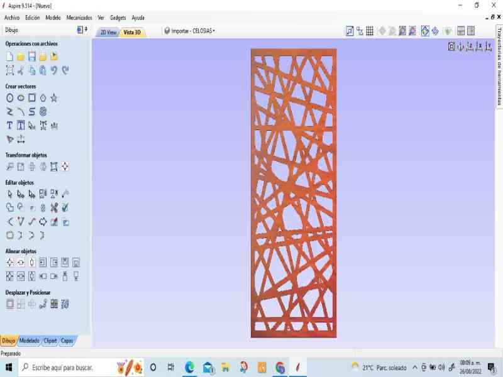Image resolution: width=503 pixels, height=377 pixels.
Task: Switch to the Modelado tab
Action: pyautogui.click(x=29, y=341)
